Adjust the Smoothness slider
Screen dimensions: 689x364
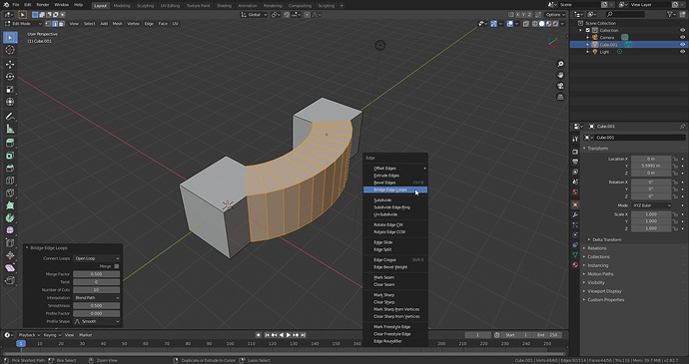pos(96,305)
